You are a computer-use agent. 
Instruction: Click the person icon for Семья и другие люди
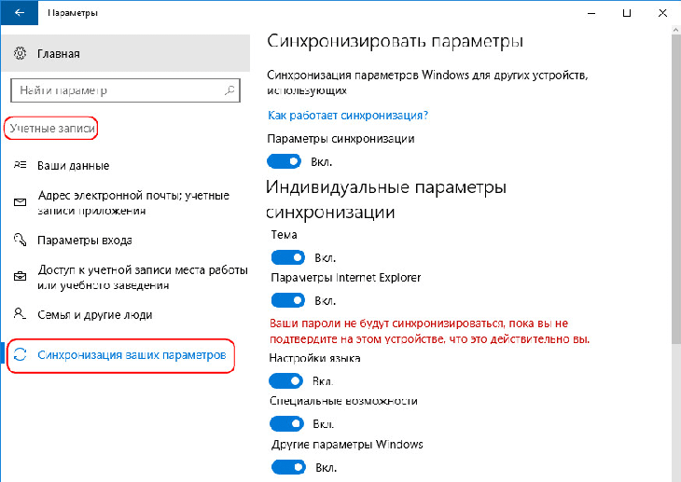20,313
